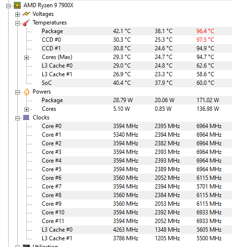This screenshot has width=232, height=247.
Task: Select the AMD Ryzen 9 7900X tree label
Action: 48,5
